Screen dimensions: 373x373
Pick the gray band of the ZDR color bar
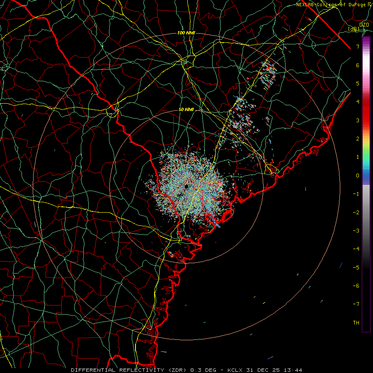click(x=366, y=214)
